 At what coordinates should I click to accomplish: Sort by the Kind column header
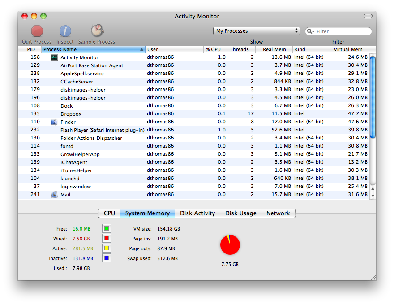[x=311, y=49]
